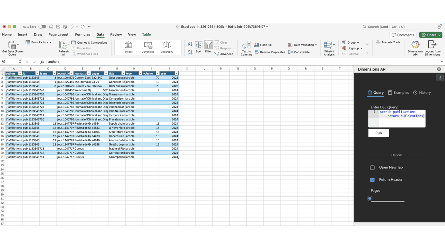The image size is (445, 250).
Task: Select Currencies data type
Action: click(x=148, y=47)
